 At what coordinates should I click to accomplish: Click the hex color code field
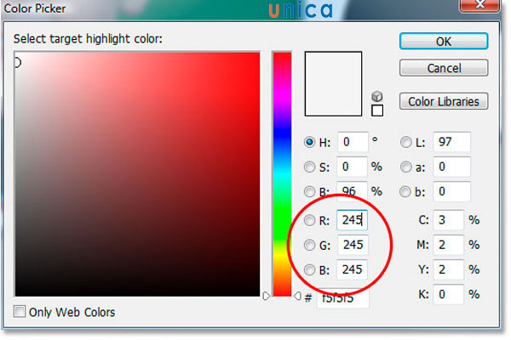(x=343, y=298)
